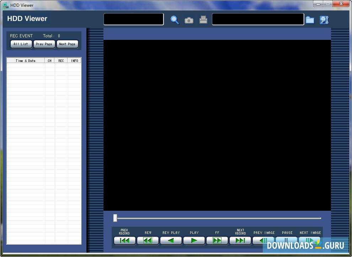
Task: Click the magnifying glass search icon
Action: click(175, 20)
